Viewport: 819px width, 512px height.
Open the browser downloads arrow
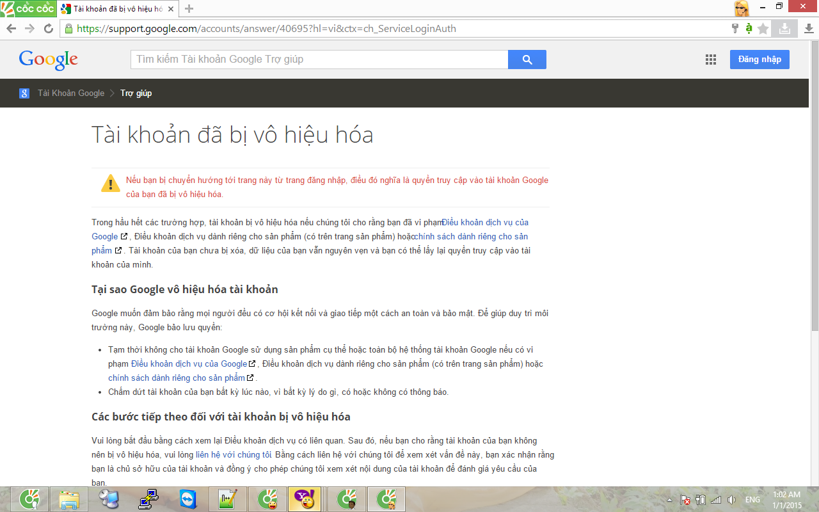(809, 29)
